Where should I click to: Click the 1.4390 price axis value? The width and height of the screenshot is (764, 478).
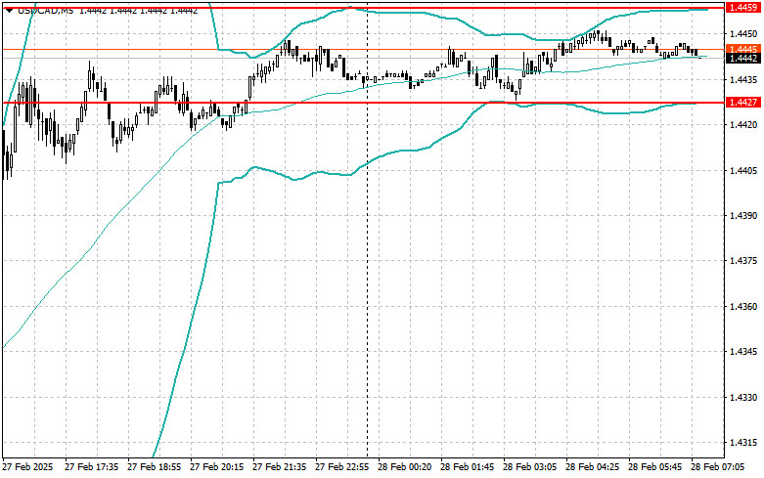pyautogui.click(x=743, y=216)
